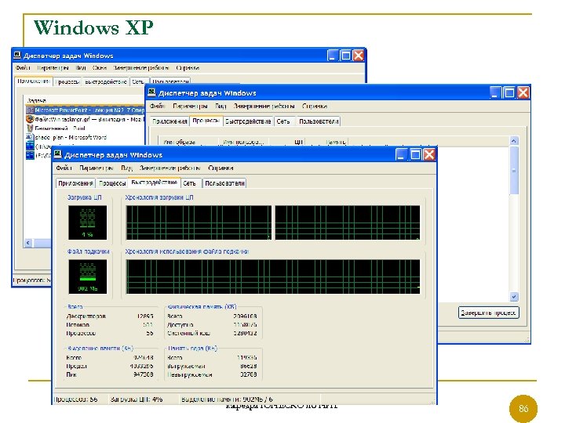
Task: Click the Task Manager icon in the back window title bar
Action: click(17, 56)
